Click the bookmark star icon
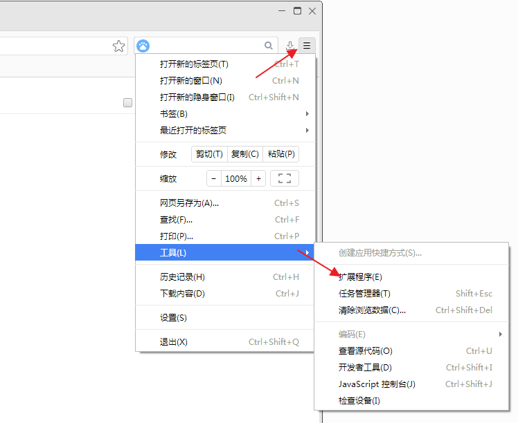518x423 pixels. 119,46
